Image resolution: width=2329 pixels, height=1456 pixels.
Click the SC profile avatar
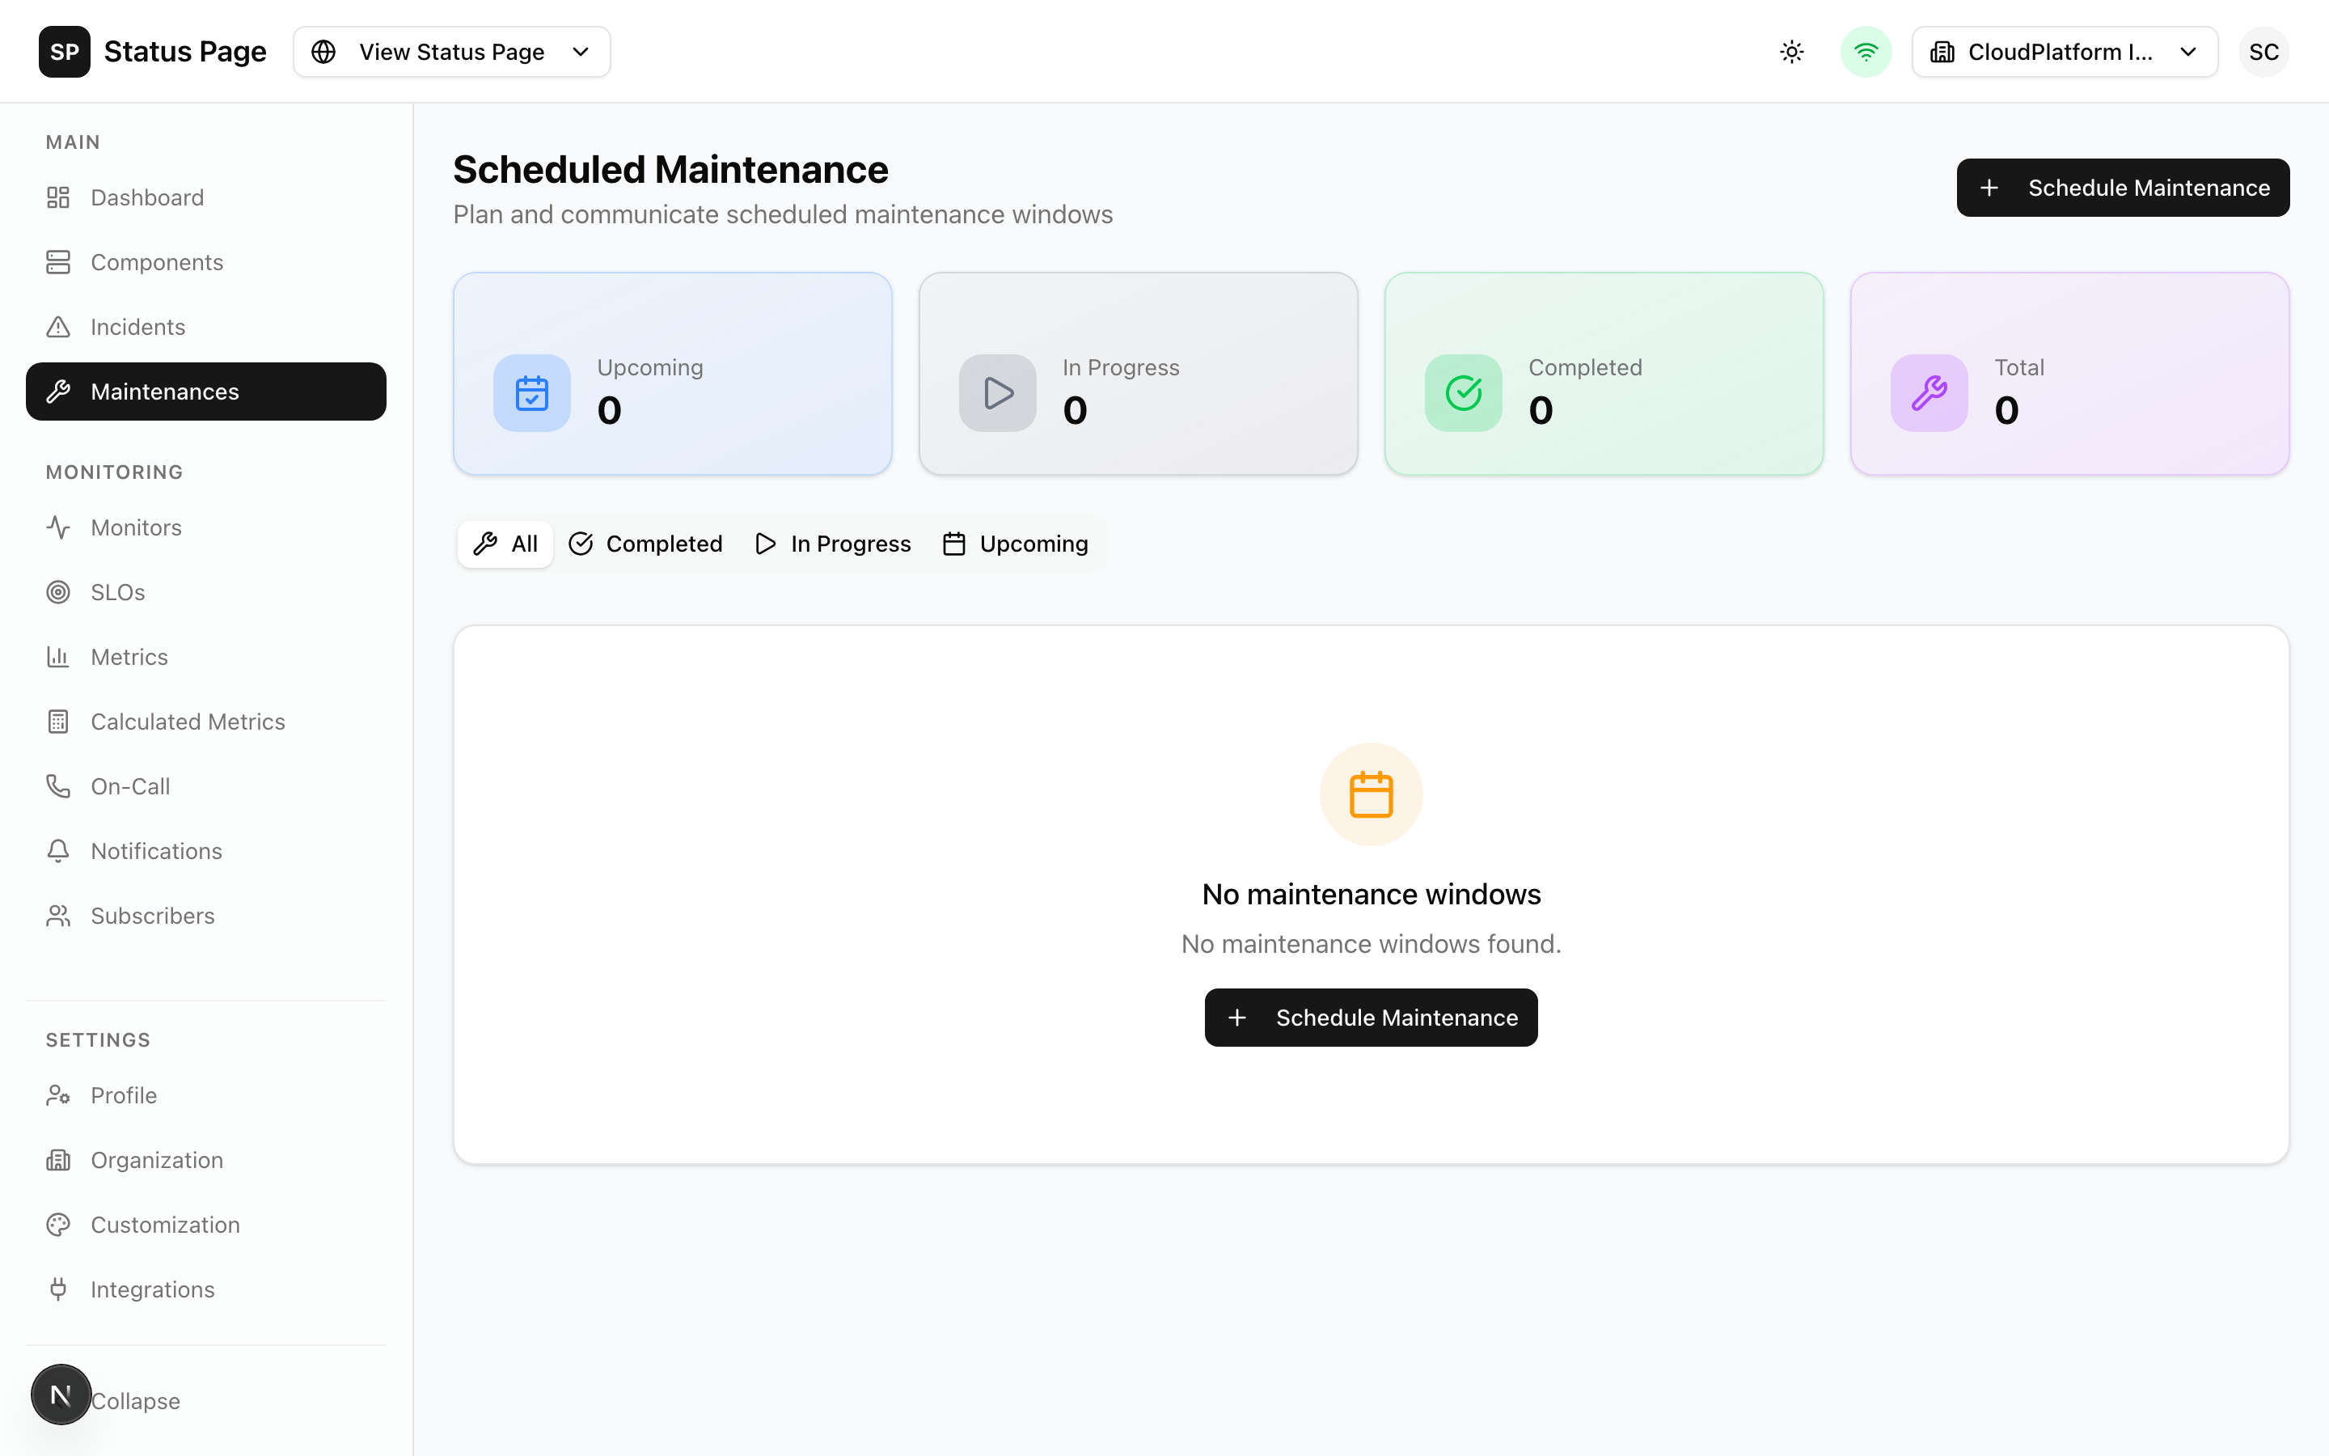2263,51
